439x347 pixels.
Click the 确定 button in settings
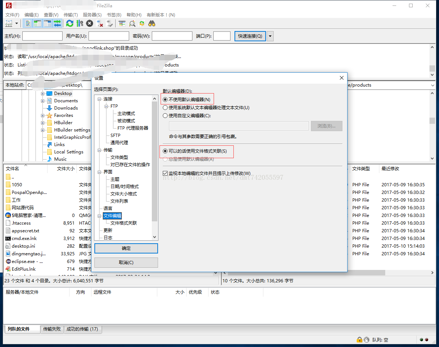[x=126, y=248]
